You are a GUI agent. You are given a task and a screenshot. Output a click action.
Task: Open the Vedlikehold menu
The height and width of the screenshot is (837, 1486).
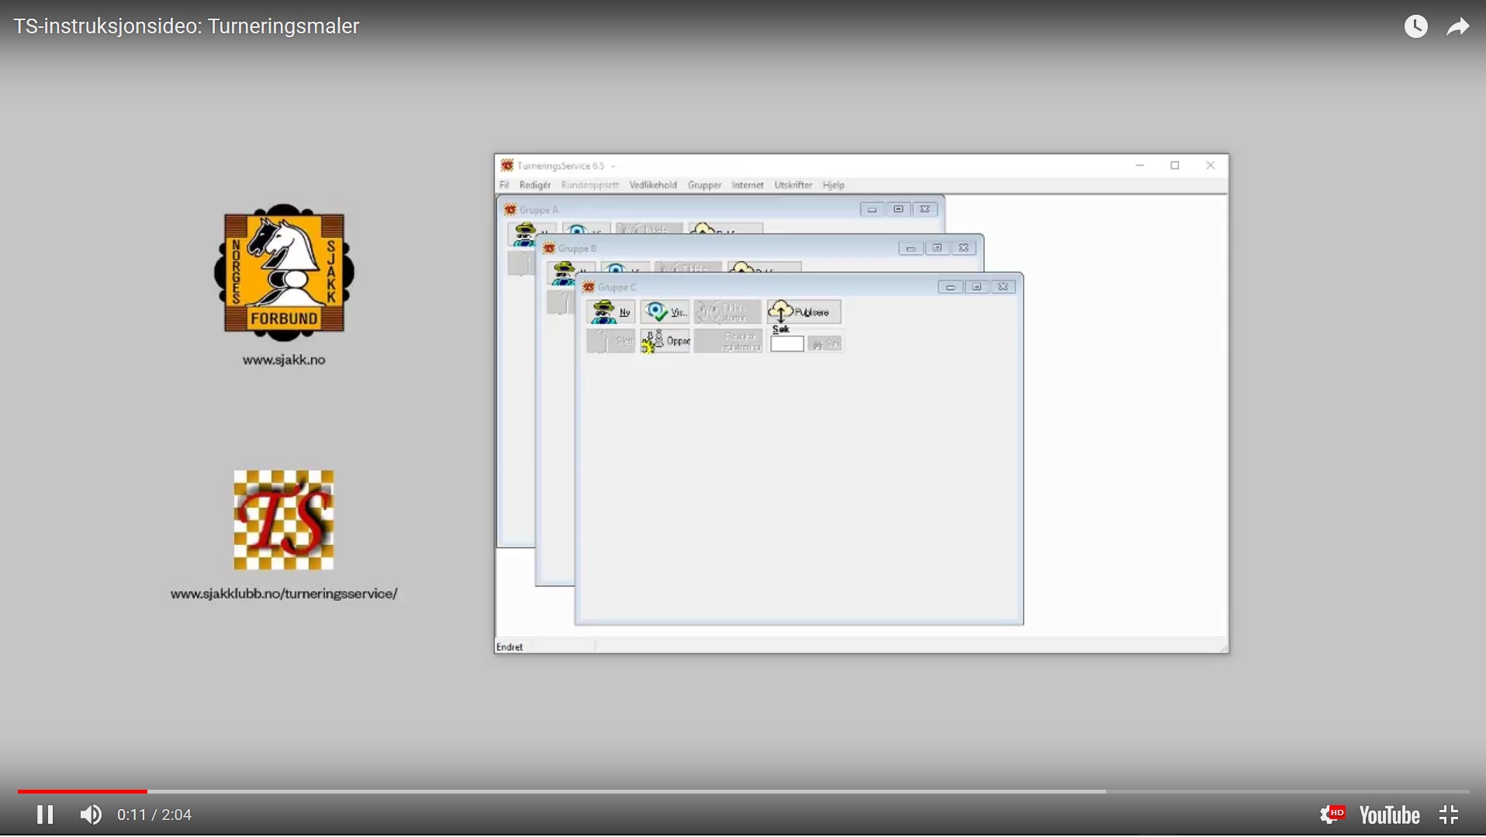click(x=653, y=185)
